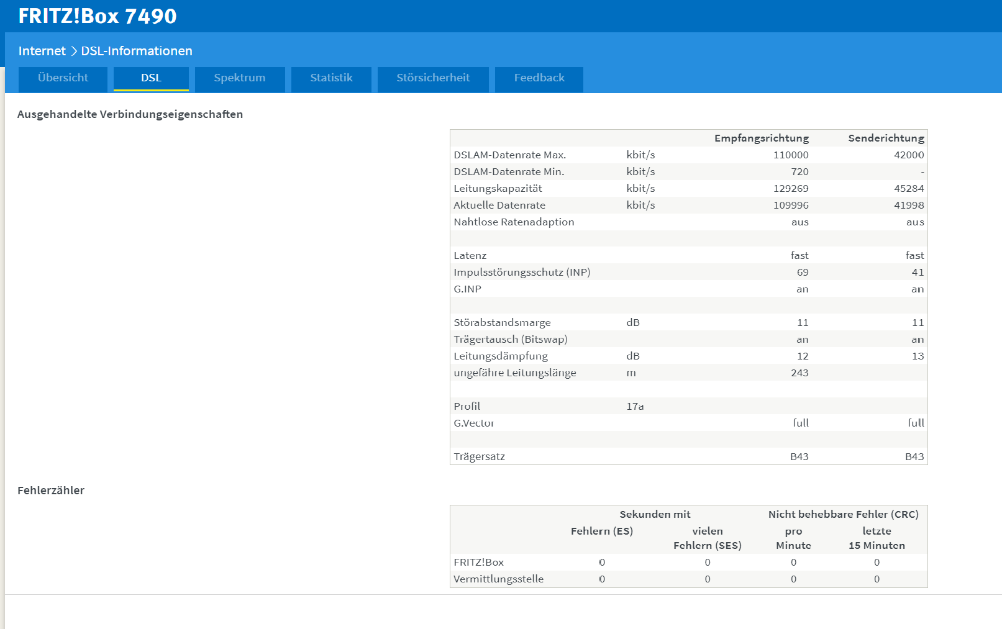Image resolution: width=1002 pixels, height=629 pixels.
Task: Select the ungefähre Leitungslänge label
Action: tap(515, 373)
